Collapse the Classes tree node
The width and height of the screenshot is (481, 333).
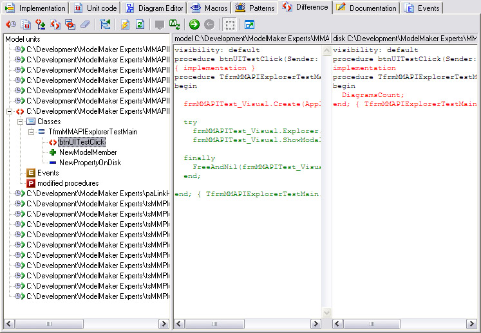click(x=20, y=122)
